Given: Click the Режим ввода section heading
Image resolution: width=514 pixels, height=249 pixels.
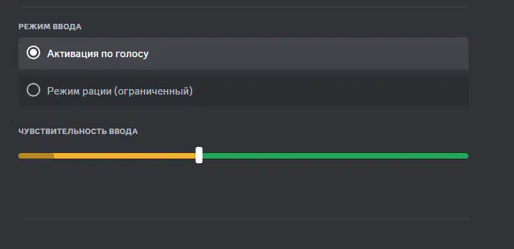Looking at the screenshot, I should 50,27.
